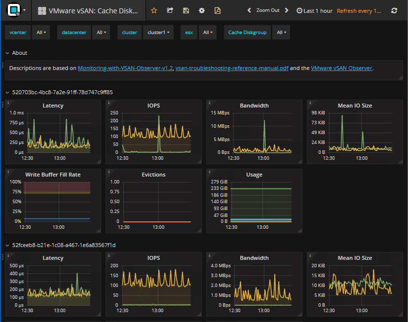Shift time range back with left arrow
Screen dimensions: 408x322
coord(249,10)
